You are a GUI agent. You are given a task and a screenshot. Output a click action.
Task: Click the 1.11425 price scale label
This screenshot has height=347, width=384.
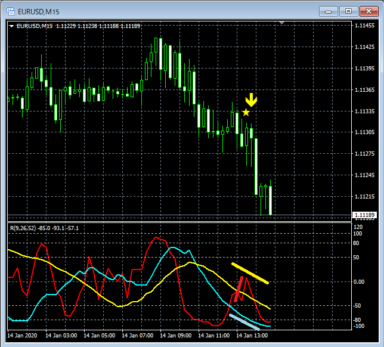click(364, 47)
